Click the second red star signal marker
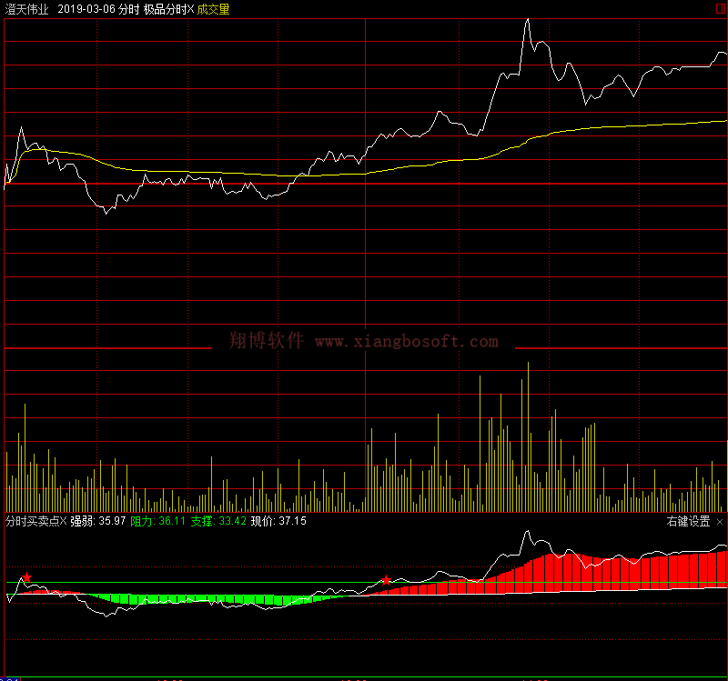This screenshot has height=681, width=728. click(x=387, y=579)
